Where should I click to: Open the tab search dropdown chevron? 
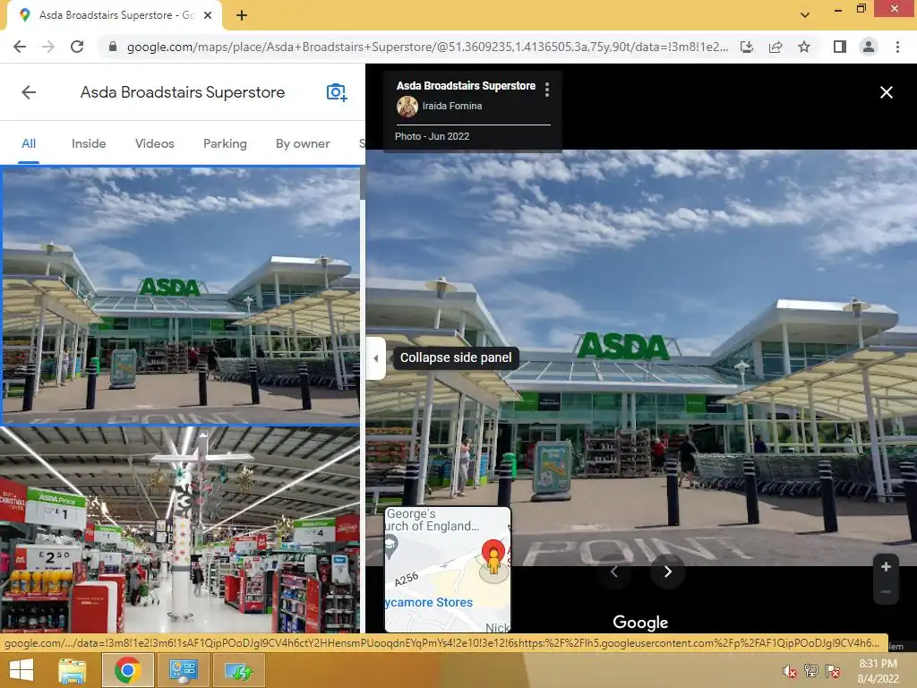tap(805, 15)
